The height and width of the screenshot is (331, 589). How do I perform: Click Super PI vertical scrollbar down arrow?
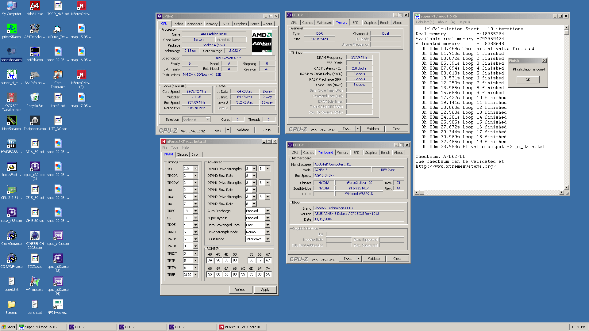click(x=567, y=188)
